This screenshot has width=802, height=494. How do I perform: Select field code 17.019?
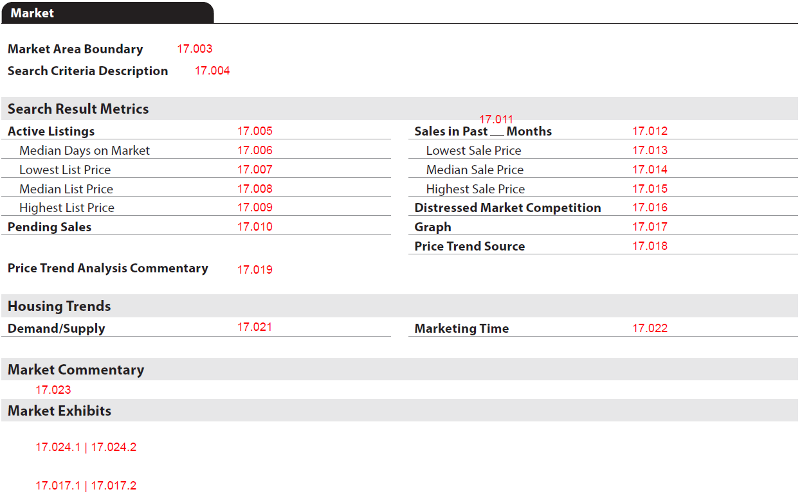255,270
